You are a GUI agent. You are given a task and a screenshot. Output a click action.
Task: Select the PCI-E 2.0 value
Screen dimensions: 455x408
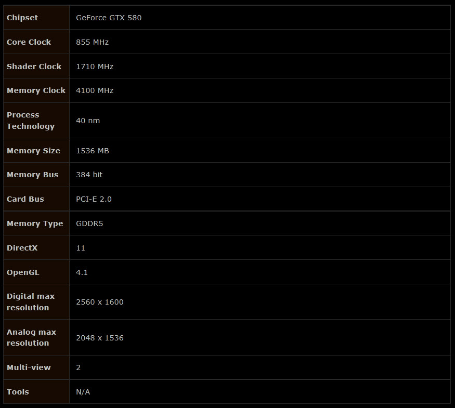click(x=94, y=199)
